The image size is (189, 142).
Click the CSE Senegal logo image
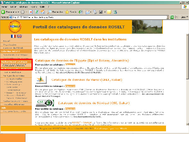45,103
